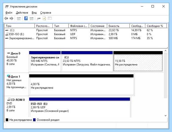Click the 40,00 ГБ size under Диск 0
The width and height of the screenshot is (172, 132).
(12, 60)
